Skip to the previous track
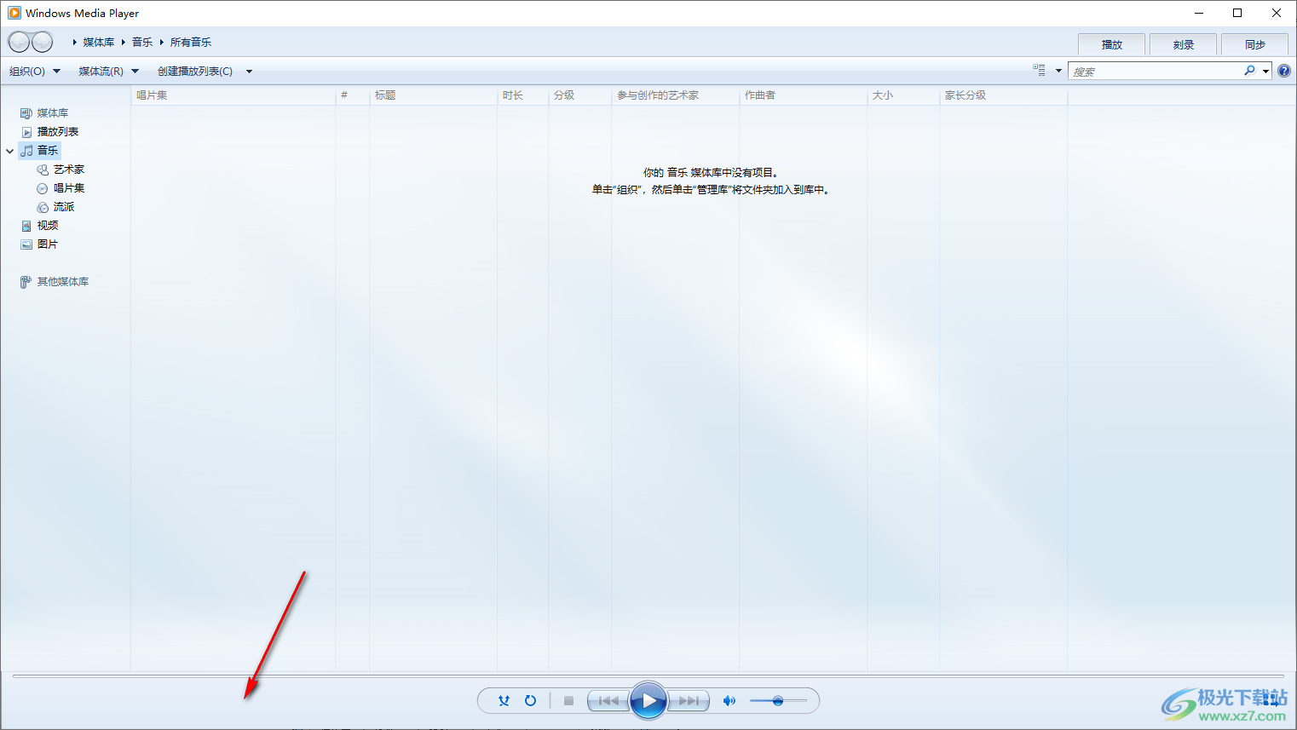Image resolution: width=1297 pixels, height=730 pixels. 608,701
